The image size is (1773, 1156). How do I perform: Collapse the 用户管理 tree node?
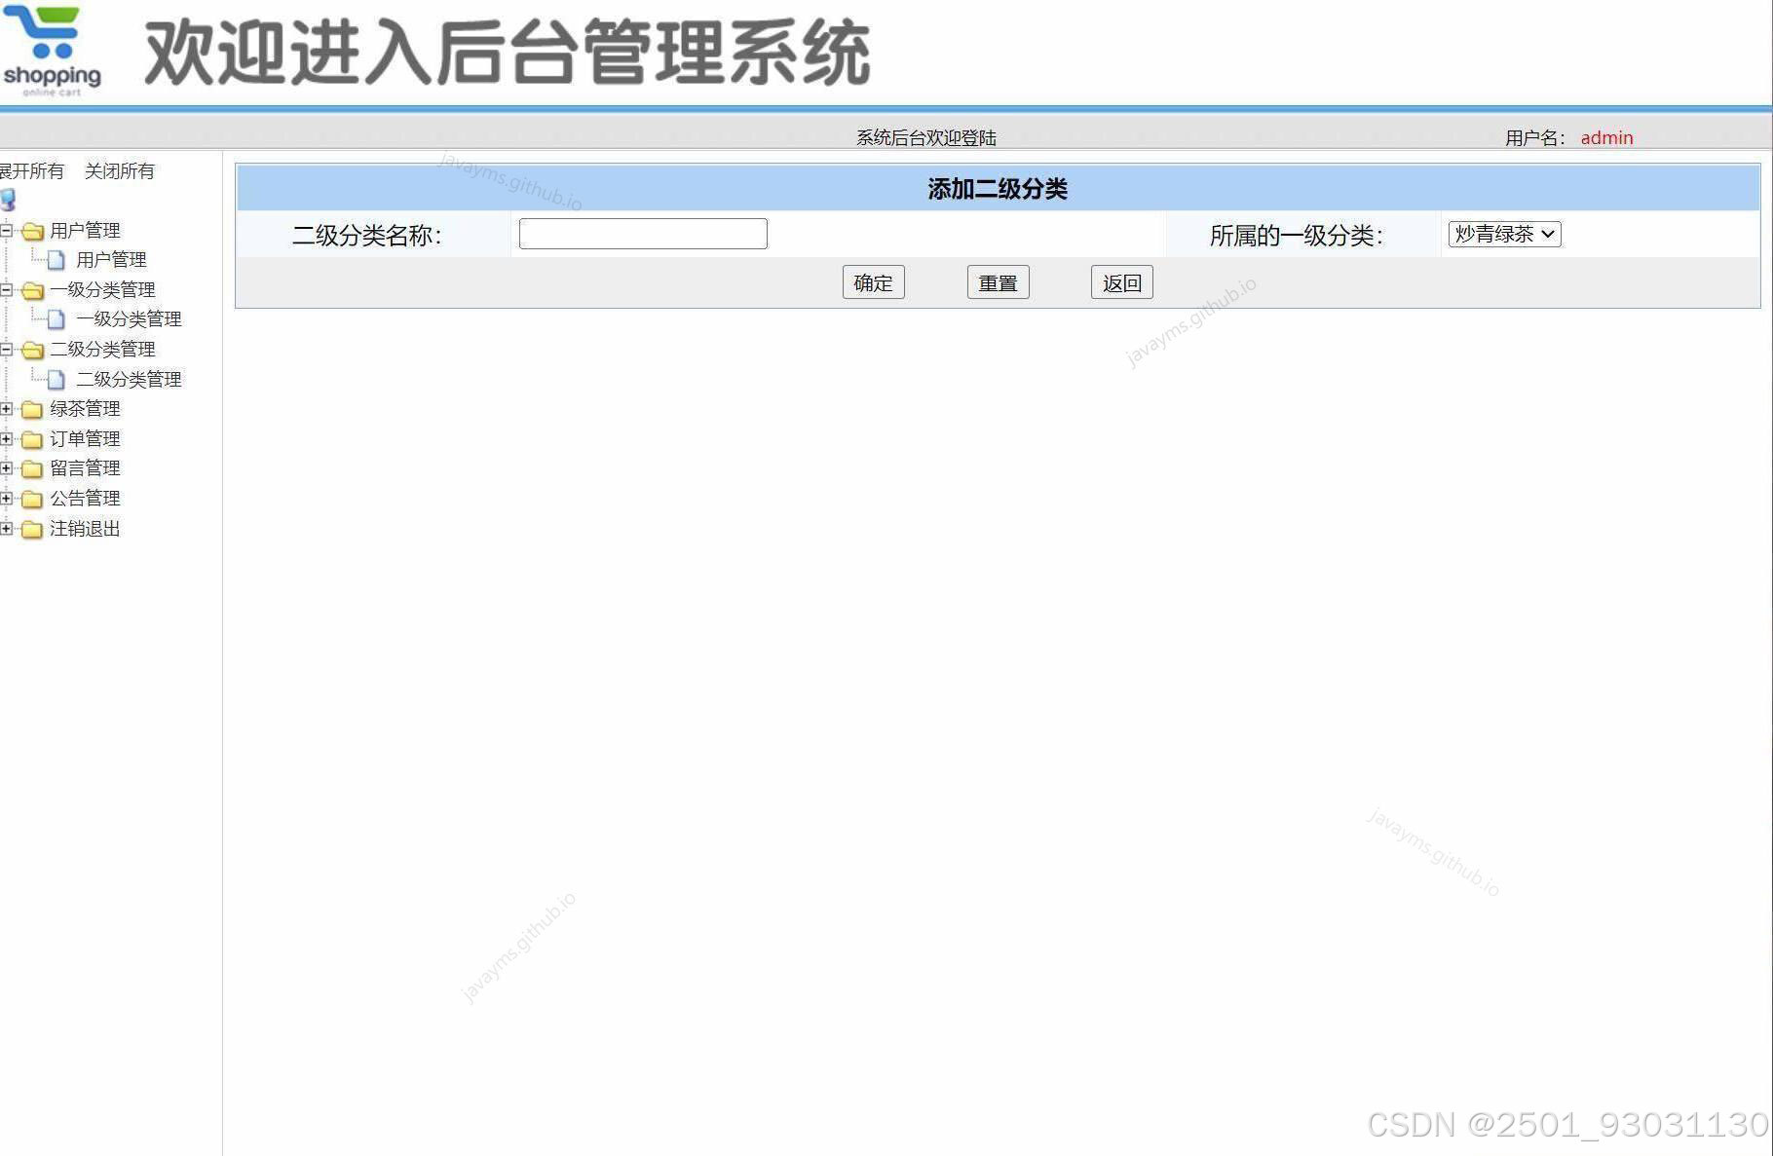pos(6,231)
